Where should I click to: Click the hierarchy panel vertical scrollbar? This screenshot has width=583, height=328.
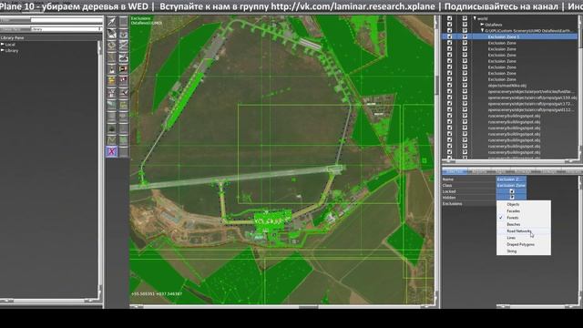tap(580, 87)
